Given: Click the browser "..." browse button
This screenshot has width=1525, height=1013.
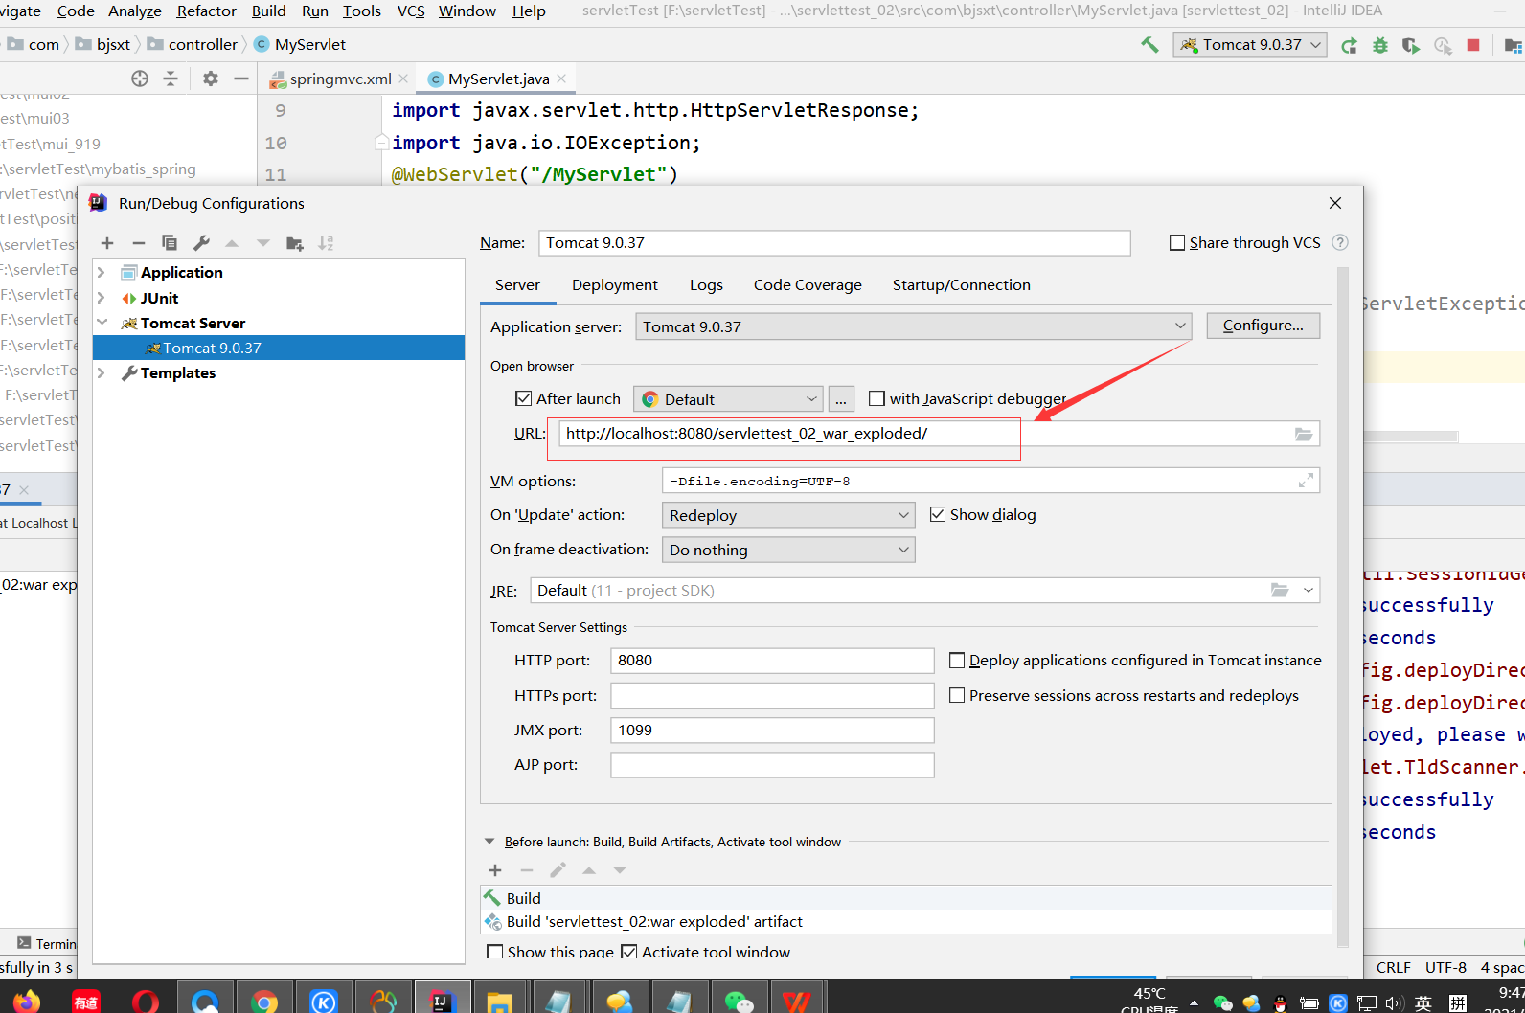Looking at the screenshot, I should (x=841, y=399).
